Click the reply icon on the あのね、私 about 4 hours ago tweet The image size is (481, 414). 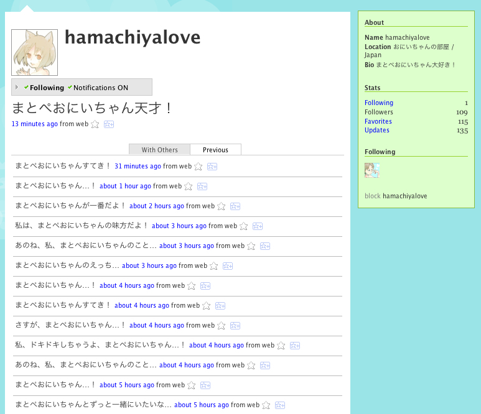(265, 366)
